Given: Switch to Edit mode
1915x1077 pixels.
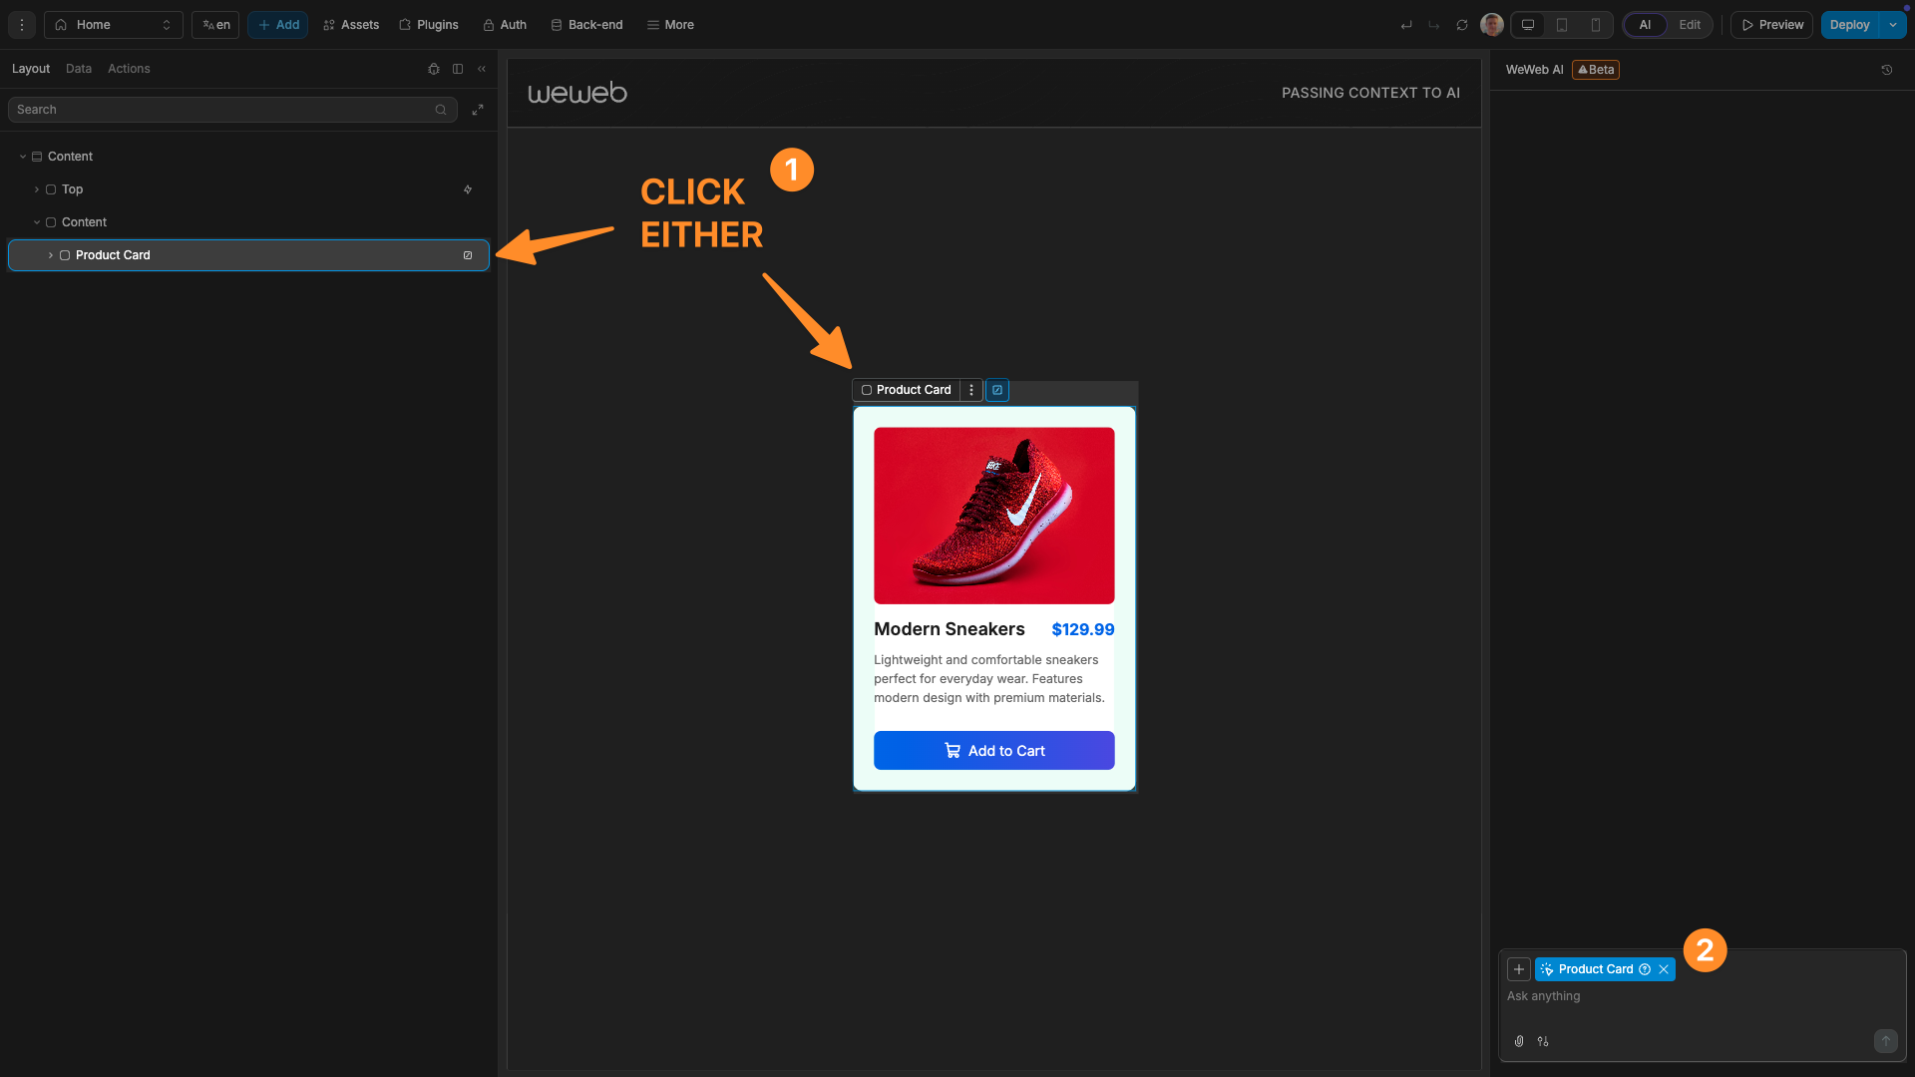Looking at the screenshot, I should pos(1690,25).
